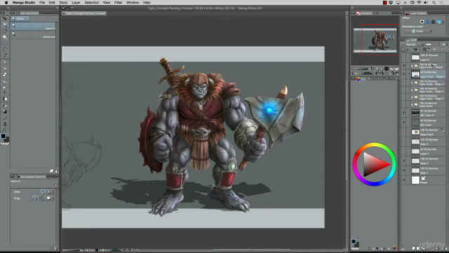Open the Edit menu

52,3
